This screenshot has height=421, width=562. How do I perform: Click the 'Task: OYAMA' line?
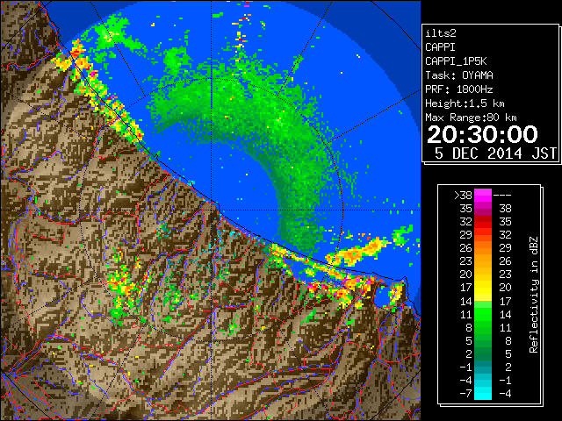coord(458,75)
